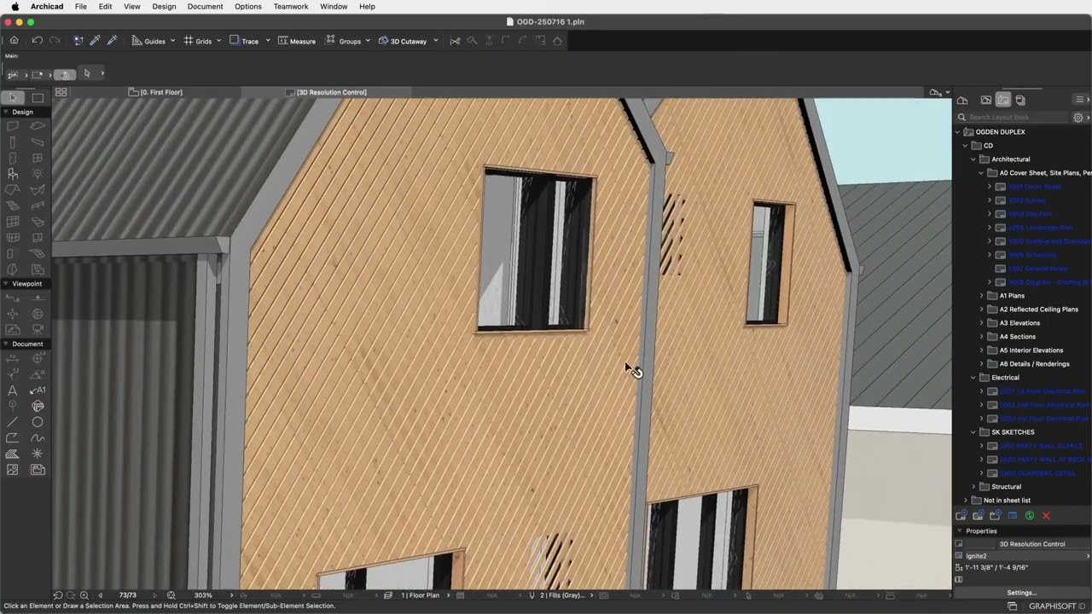Switch to the 3D Resolution Control tab

pyautogui.click(x=326, y=92)
